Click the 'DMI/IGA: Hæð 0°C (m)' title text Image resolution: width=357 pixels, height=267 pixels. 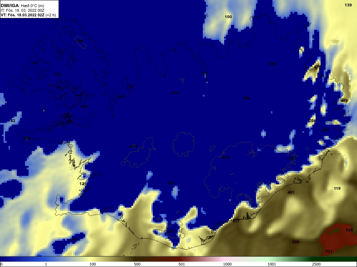point(22,6)
